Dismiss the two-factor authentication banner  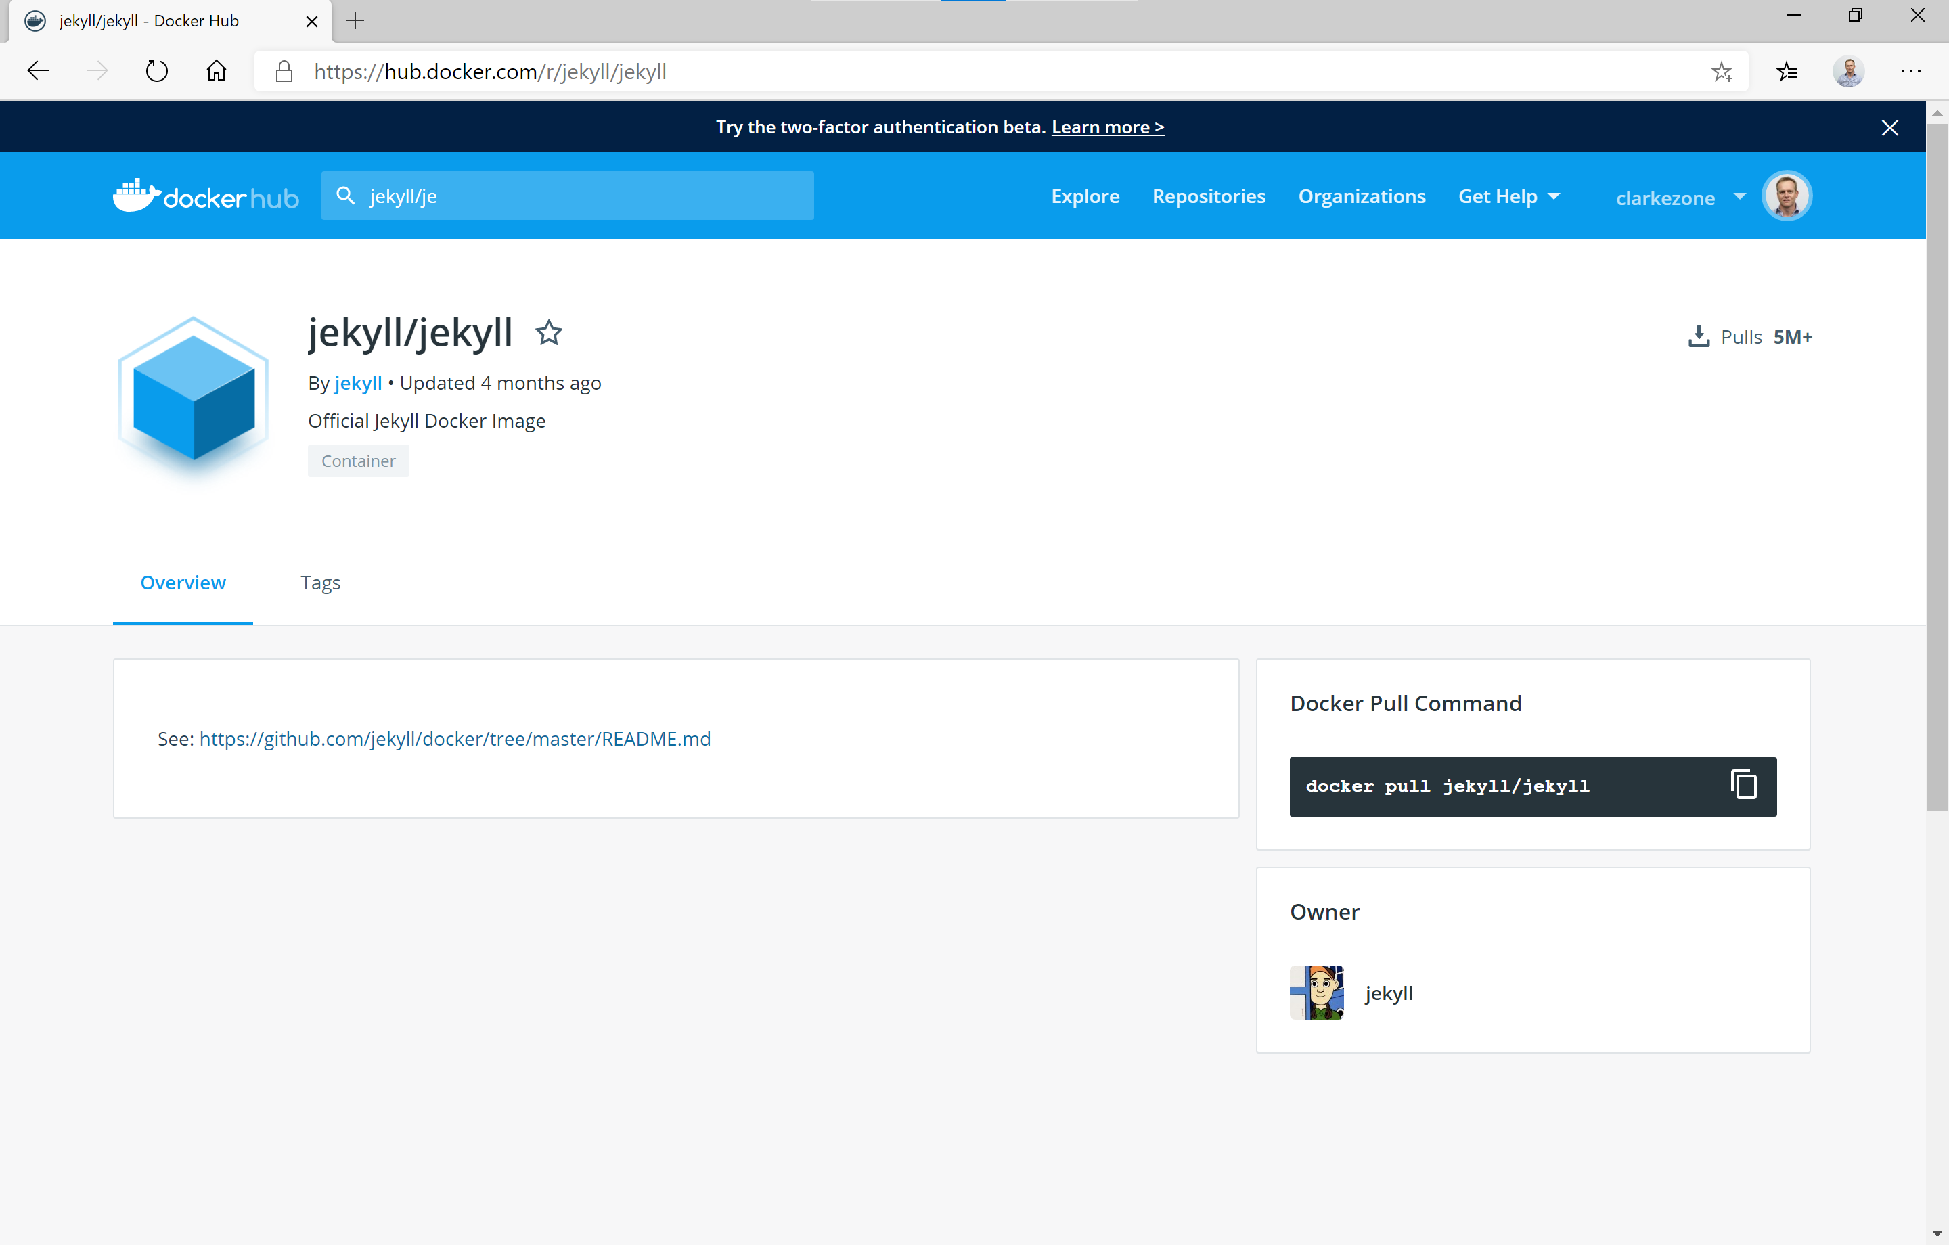pos(1890,127)
